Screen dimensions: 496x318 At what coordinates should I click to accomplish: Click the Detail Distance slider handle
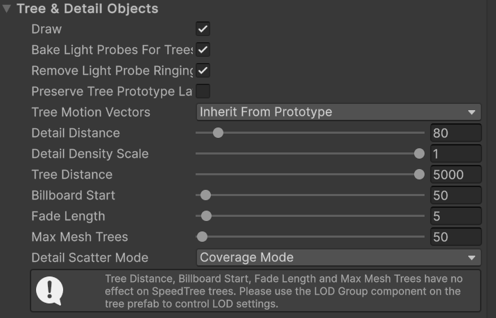[218, 133]
